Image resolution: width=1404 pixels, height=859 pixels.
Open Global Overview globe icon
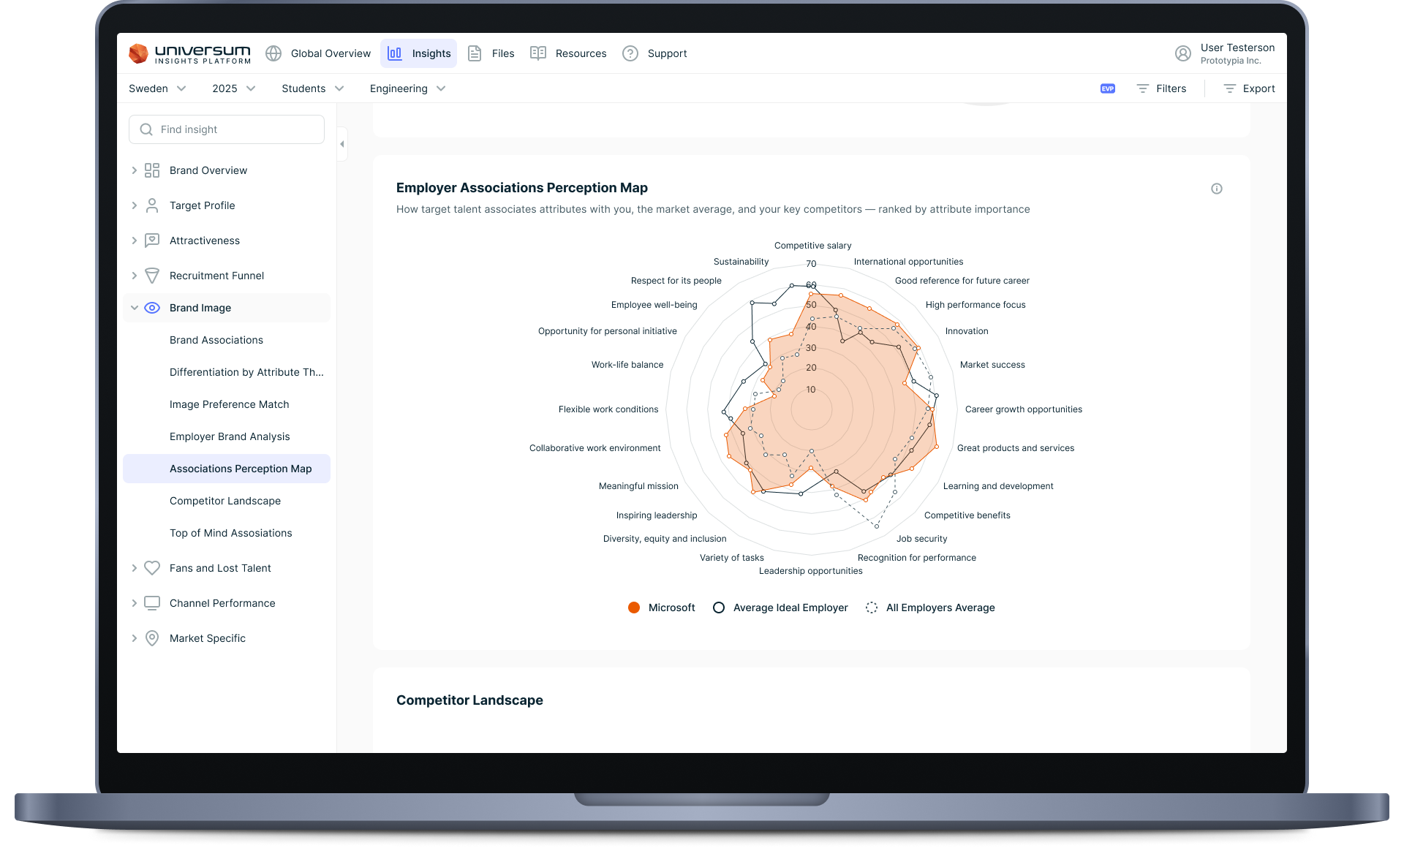pyautogui.click(x=273, y=53)
